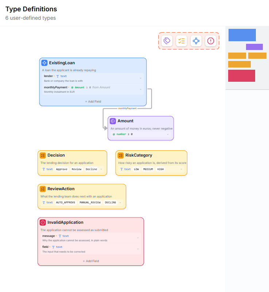Click 'The input that needs to be corrected' text
269x292 pixels.
point(64,252)
